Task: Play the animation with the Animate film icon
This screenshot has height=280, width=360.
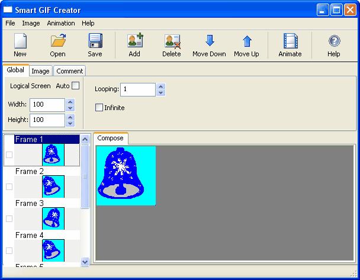Action: [x=291, y=41]
